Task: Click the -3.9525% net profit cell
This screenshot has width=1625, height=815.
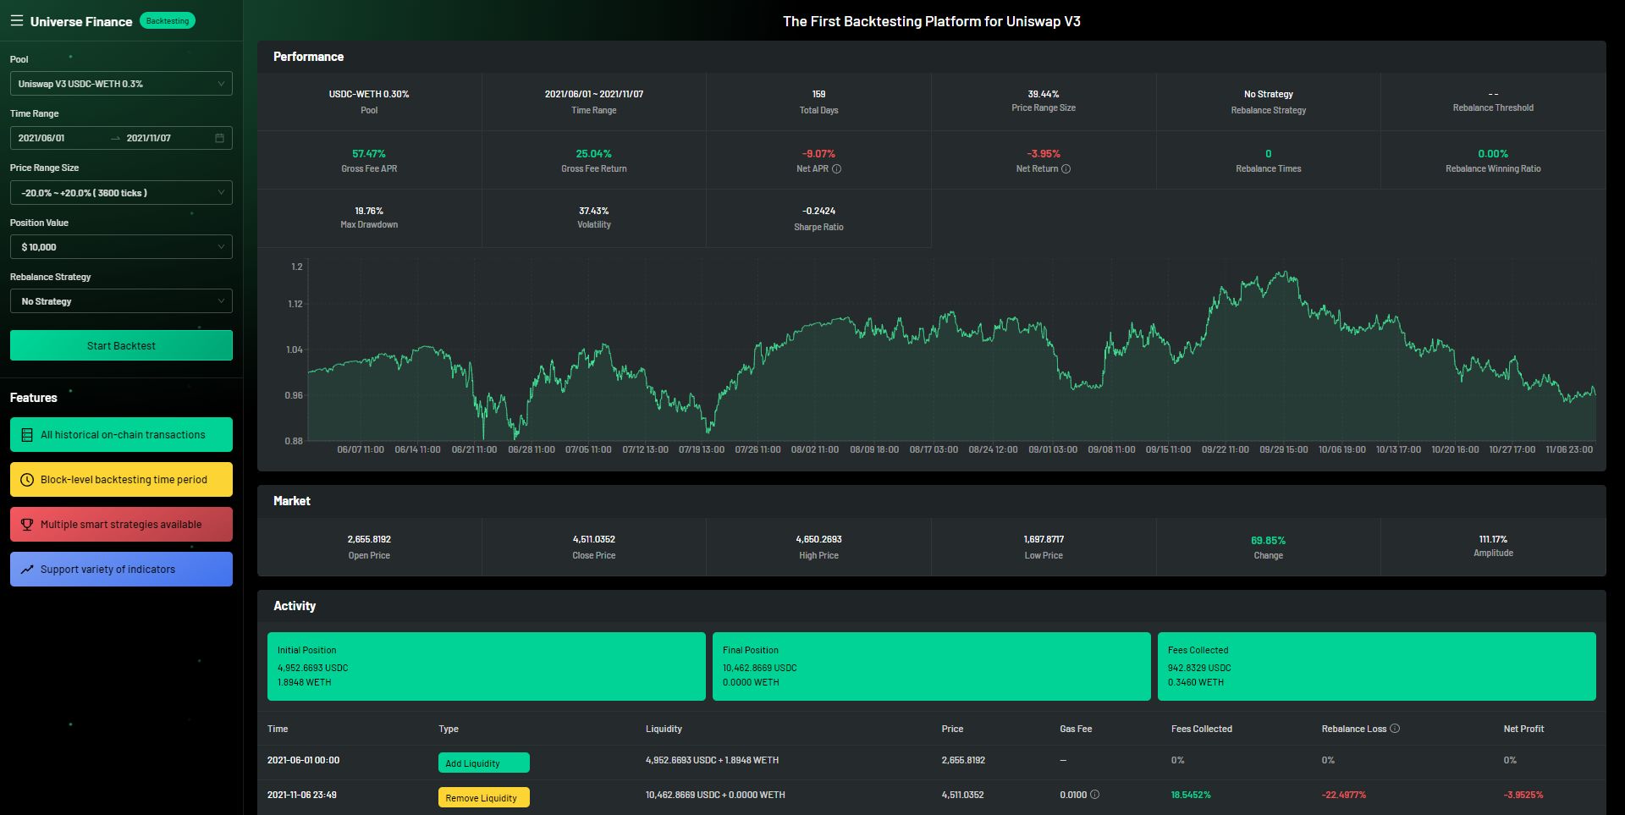Action: pos(1523,795)
